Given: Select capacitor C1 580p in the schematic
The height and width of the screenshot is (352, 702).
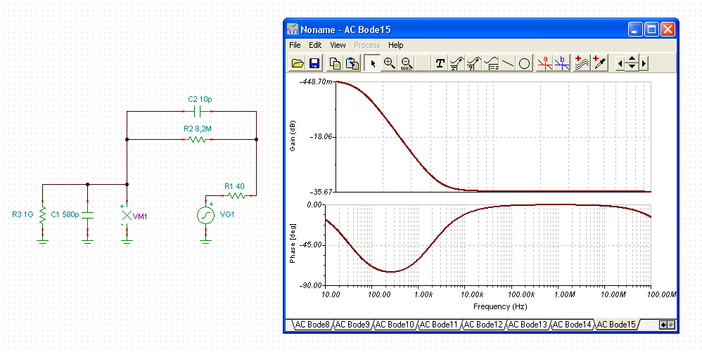Looking at the screenshot, I should click(x=88, y=216).
